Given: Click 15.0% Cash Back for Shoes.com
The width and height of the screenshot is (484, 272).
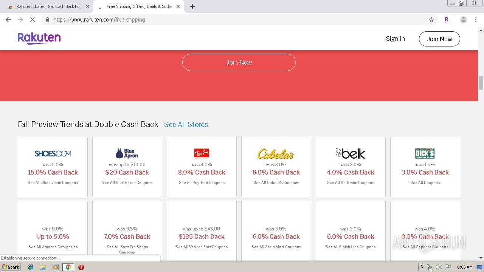Looking at the screenshot, I should [53, 172].
